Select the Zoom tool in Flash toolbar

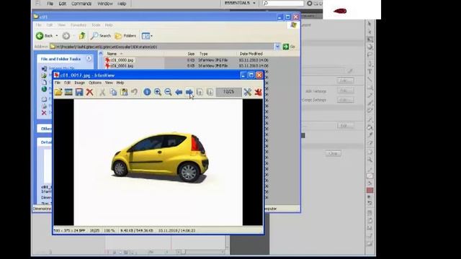point(370,160)
